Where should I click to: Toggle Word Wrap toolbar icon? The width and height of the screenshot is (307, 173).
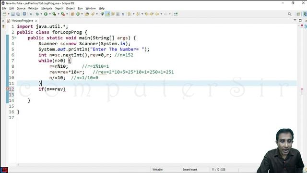tap(113, 14)
